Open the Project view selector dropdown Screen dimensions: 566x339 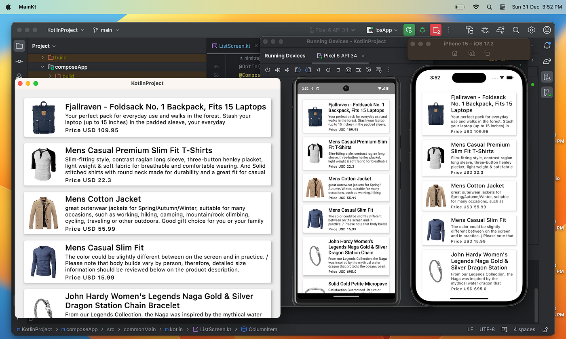coord(44,46)
